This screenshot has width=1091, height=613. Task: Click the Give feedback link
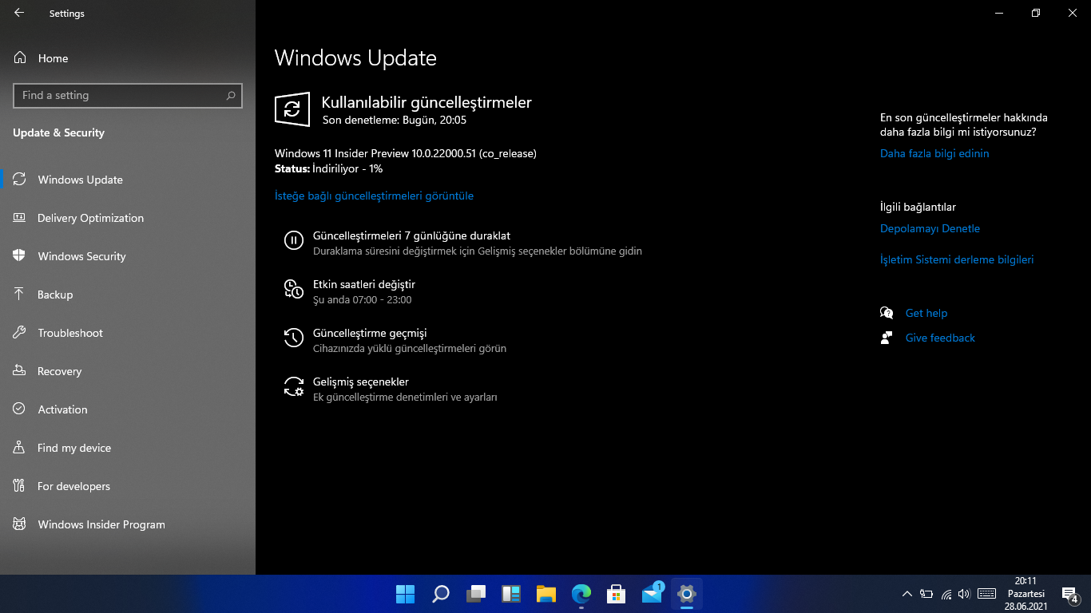(940, 338)
